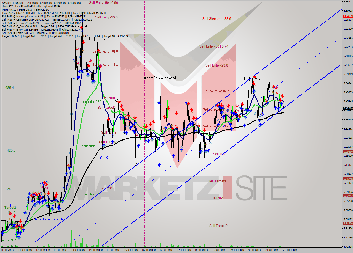Click the '21 Jul 00:00' time label
This screenshot has width=353, height=253.
click(x=273, y=250)
